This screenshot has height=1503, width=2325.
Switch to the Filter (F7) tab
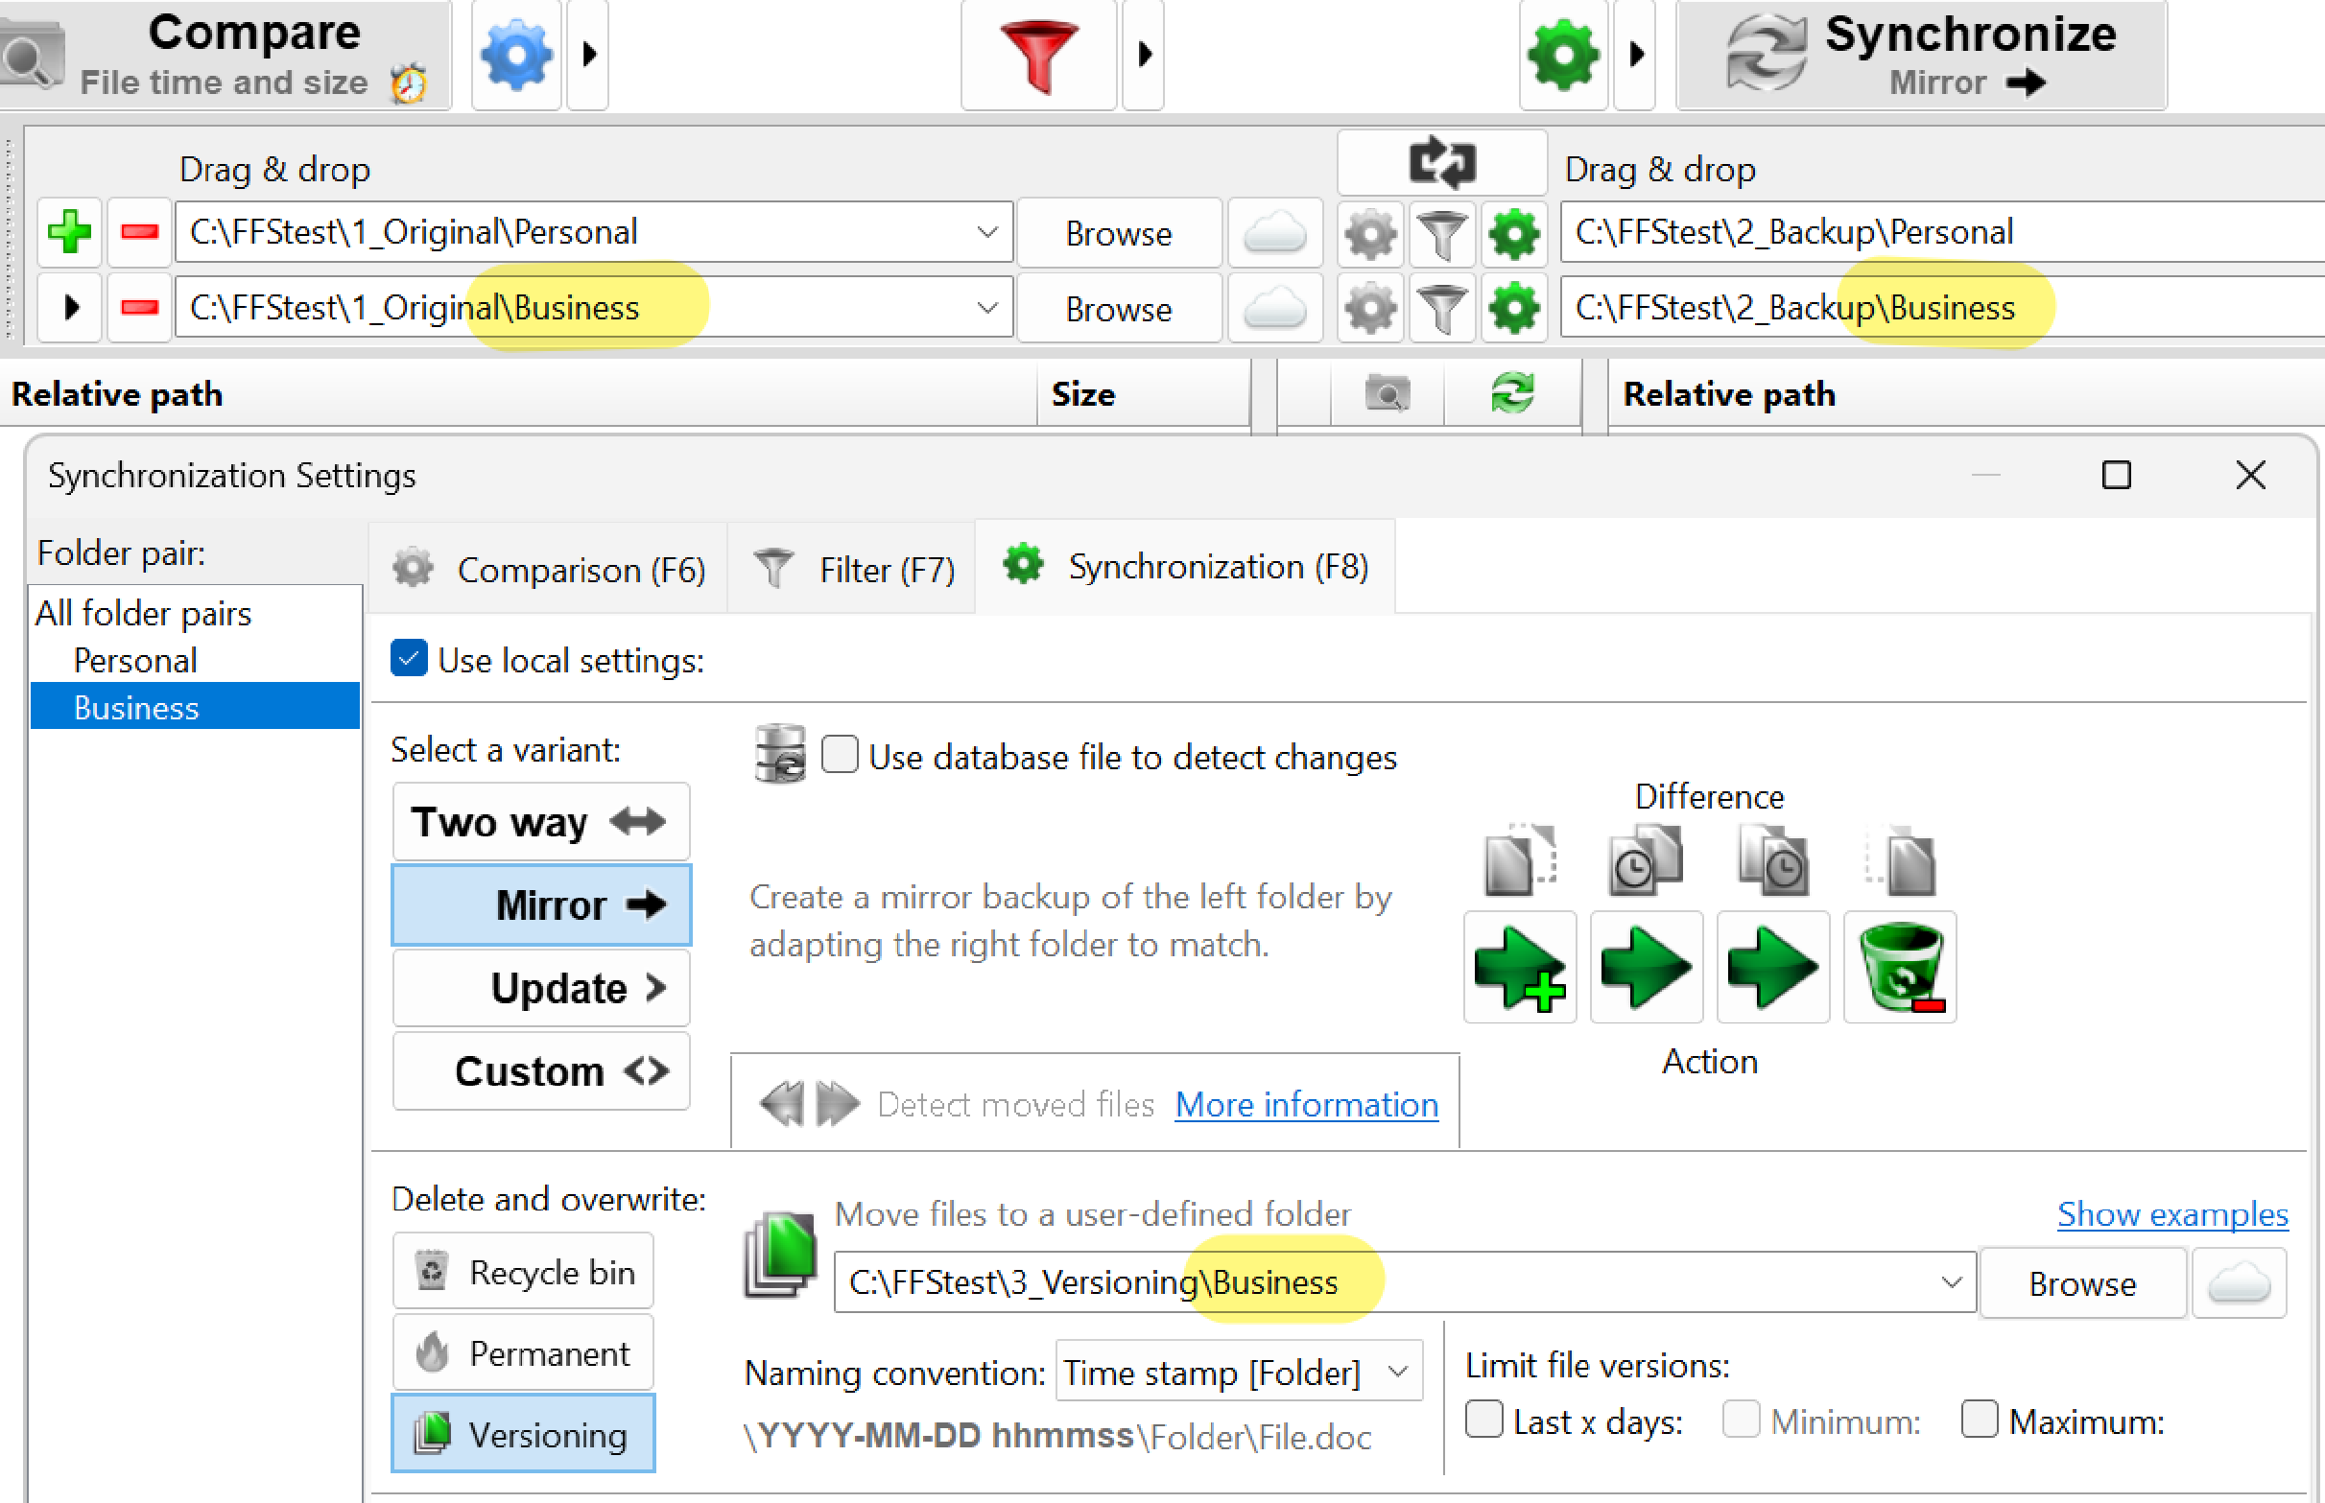pyautogui.click(x=853, y=569)
